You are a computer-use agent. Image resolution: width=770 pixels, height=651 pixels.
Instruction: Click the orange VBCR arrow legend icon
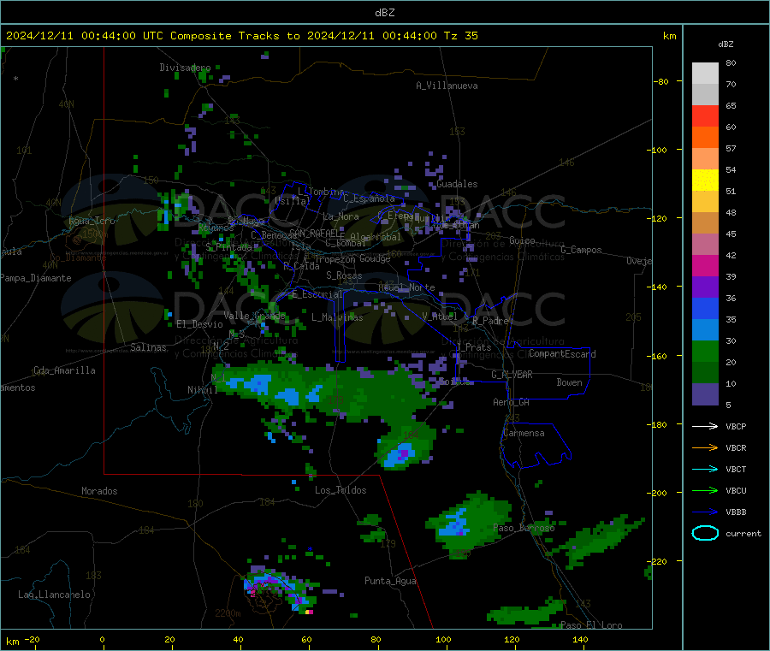pos(705,447)
